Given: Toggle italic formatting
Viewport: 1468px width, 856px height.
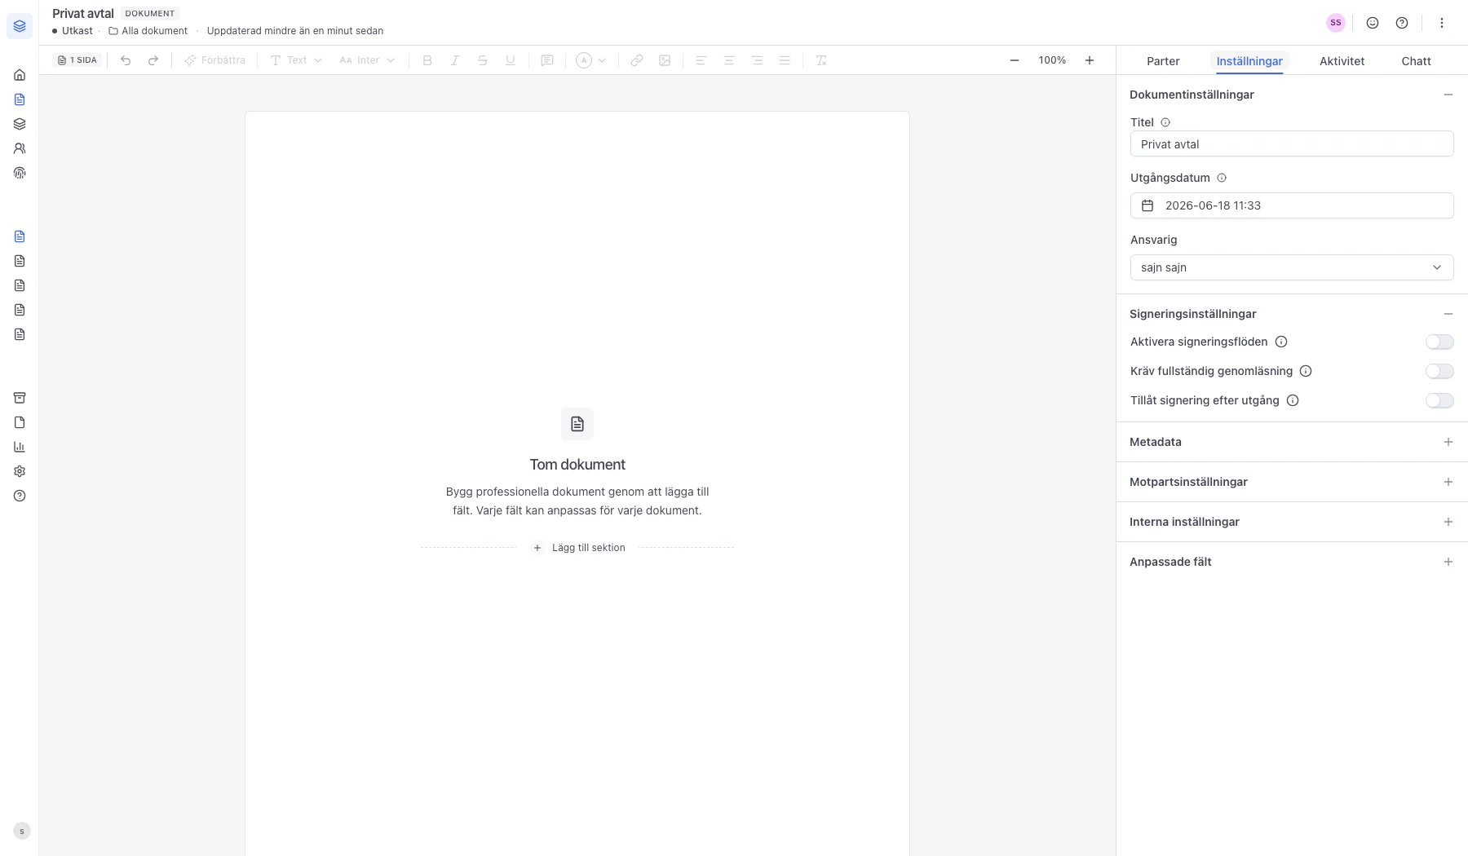Looking at the screenshot, I should [455, 60].
